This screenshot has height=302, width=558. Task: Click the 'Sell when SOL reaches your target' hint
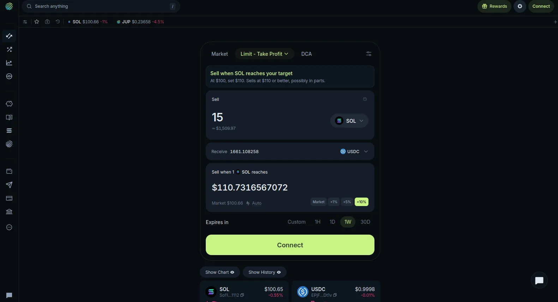point(290,77)
